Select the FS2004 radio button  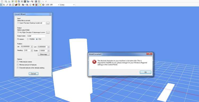point(28,39)
